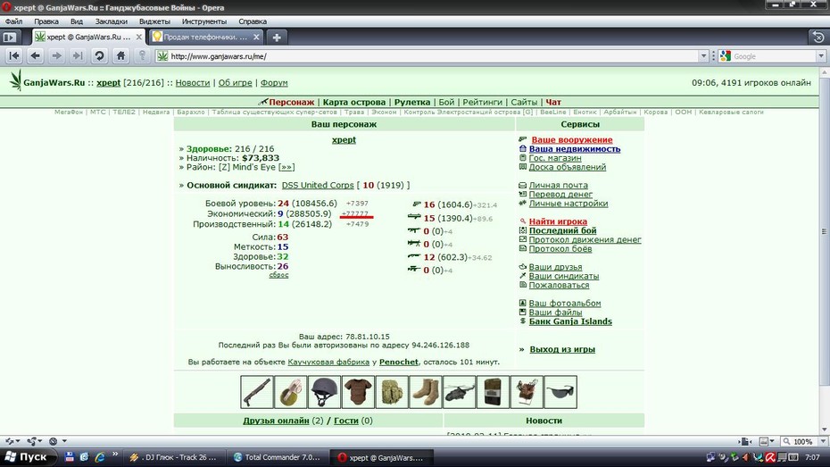Close the GanjaWars tab

point(138,38)
